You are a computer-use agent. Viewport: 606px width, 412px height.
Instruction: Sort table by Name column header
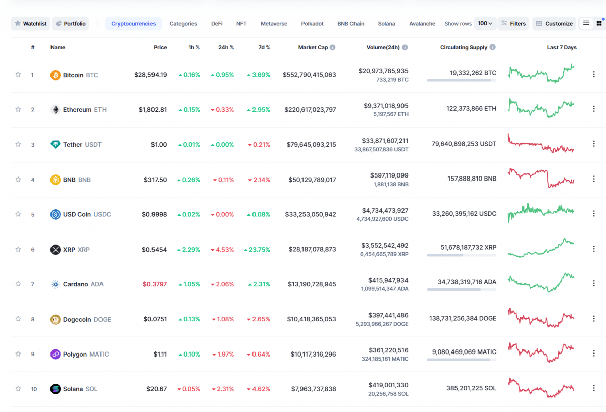click(58, 47)
